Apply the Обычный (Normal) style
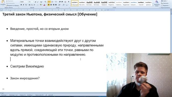This screenshot has height=97, width=172. coord(75,3)
